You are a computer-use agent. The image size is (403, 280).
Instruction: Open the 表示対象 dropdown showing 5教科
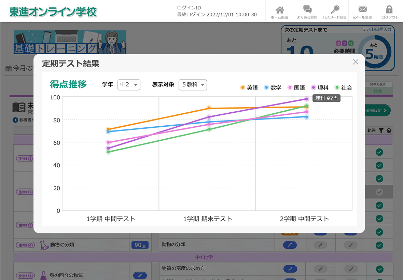[x=193, y=85]
